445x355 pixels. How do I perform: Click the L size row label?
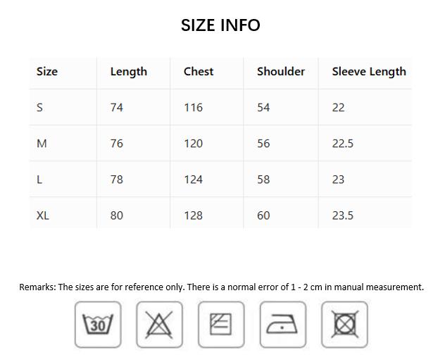39,179
